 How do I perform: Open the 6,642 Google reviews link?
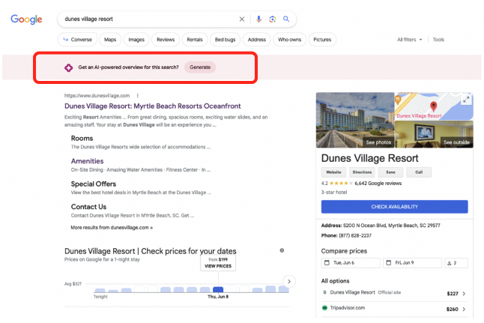click(378, 184)
